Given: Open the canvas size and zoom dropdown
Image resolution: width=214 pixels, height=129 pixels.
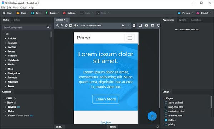Looking at the screenshot, I should coord(91,25).
